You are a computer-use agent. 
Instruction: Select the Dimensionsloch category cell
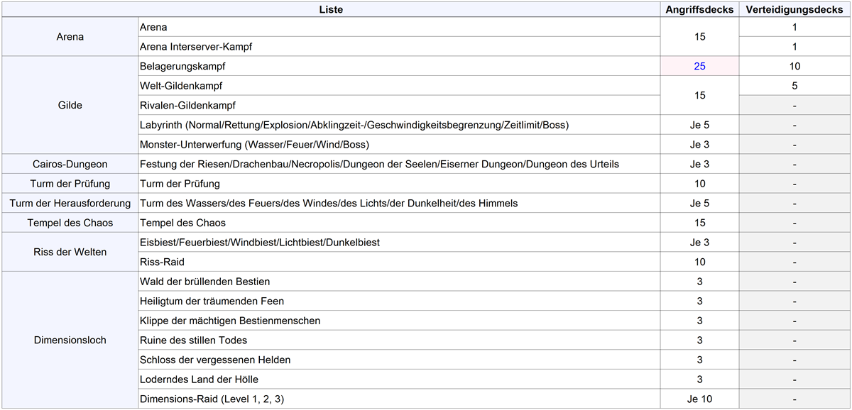70,340
